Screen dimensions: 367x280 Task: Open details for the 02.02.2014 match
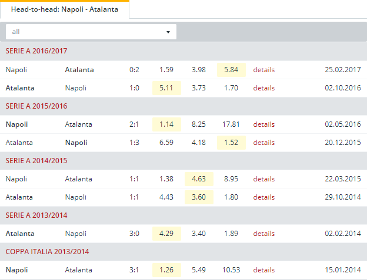tap(263, 234)
